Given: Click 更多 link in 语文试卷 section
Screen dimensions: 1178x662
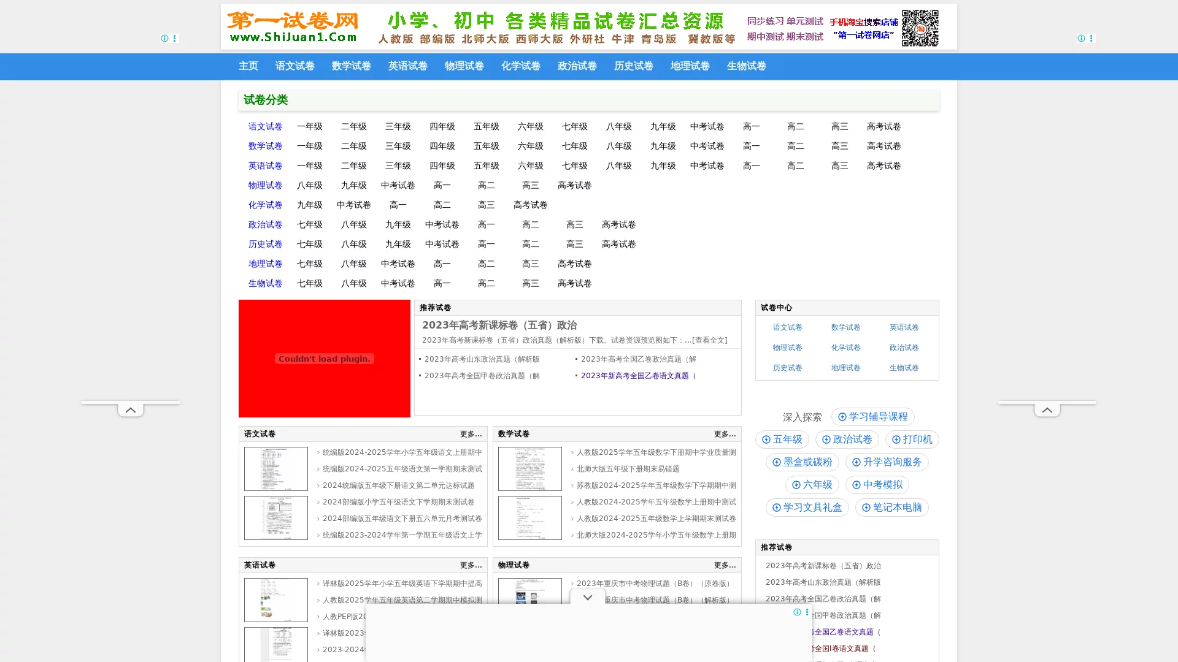Looking at the screenshot, I should click(x=471, y=434).
